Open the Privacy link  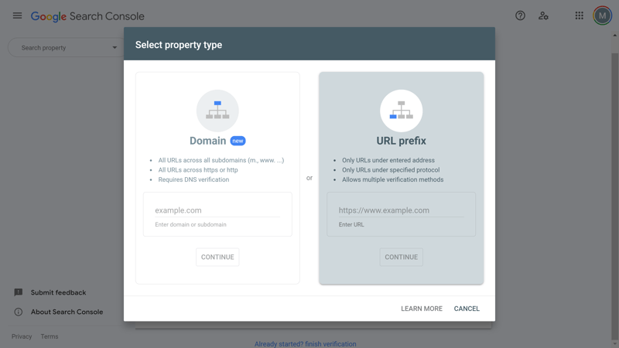point(22,336)
